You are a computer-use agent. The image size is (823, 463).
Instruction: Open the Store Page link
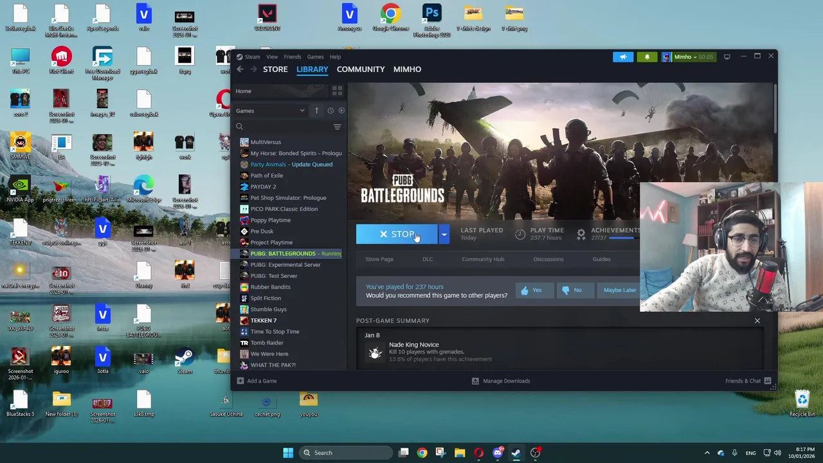click(x=379, y=259)
